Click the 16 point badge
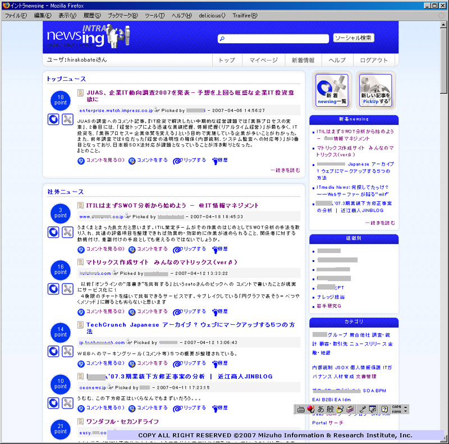The image size is (449, 444). [x=61, y=270]
